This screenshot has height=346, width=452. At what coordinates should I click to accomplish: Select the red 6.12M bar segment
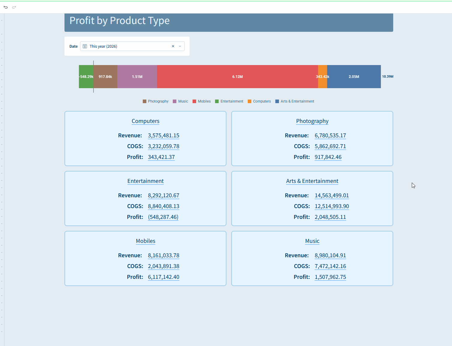(x=237, y=77)
